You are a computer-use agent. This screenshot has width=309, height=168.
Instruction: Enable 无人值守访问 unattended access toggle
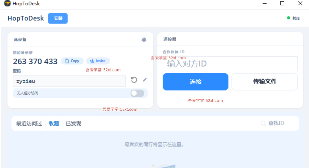coord(137,93)
